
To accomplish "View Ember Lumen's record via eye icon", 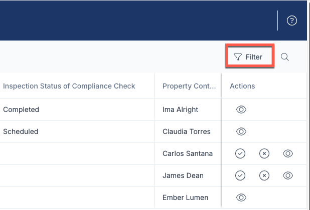I will [241, 197].
